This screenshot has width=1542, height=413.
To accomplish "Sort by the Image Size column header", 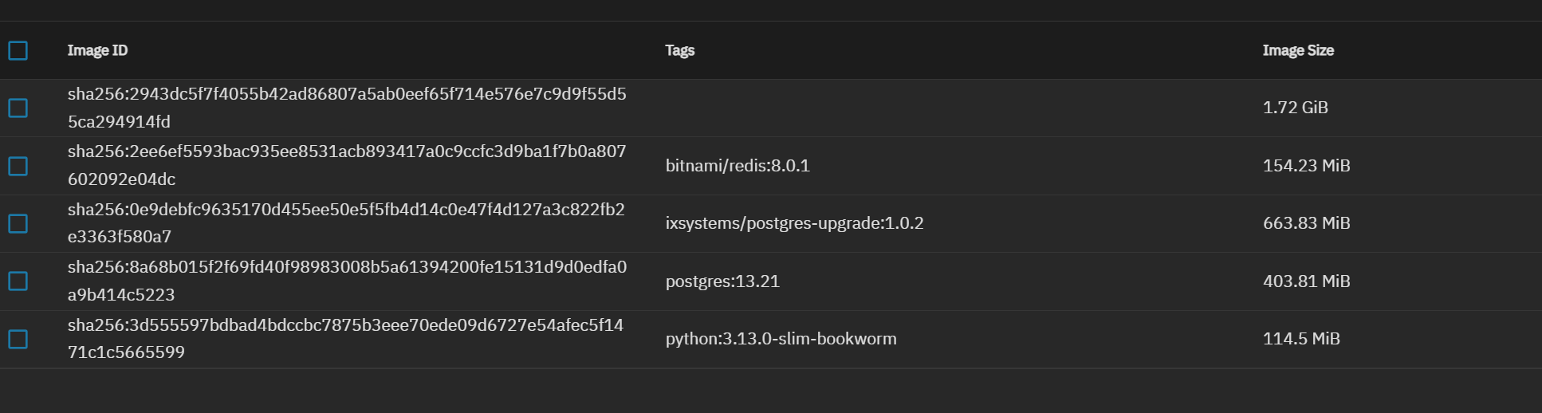I will [1298, 50].
